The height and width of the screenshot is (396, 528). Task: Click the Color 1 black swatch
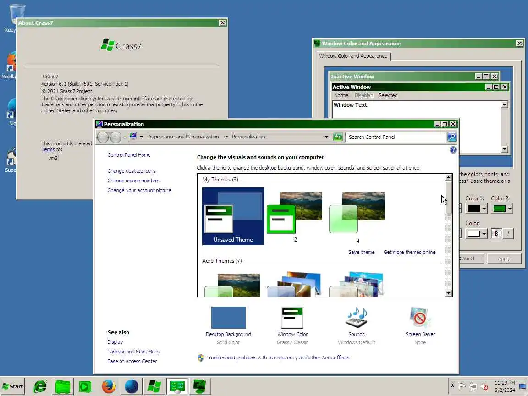click(x=473, y=209)
